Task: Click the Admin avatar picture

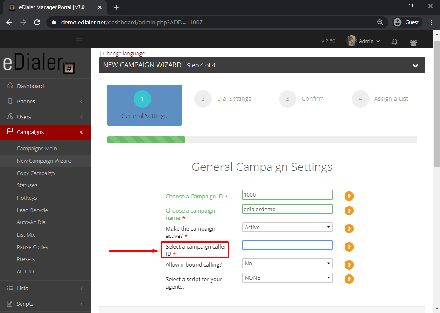Action: 351,41
